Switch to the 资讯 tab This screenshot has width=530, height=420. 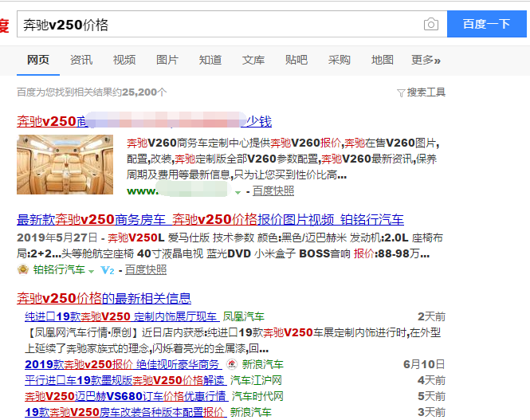(x=81, y=60)
